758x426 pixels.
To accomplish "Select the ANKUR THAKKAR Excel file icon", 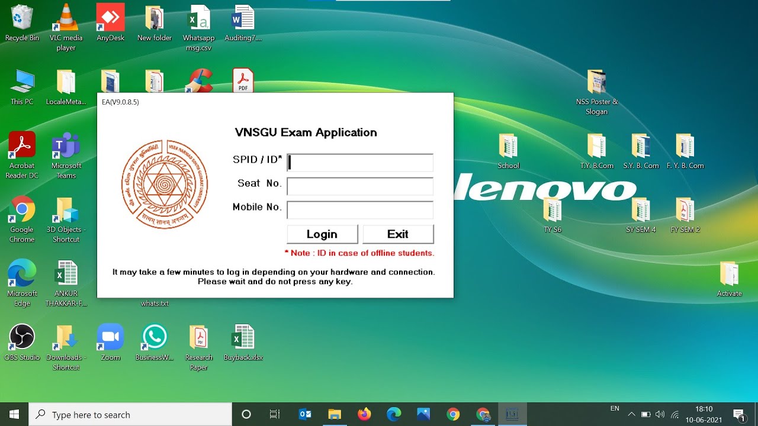I will (x=66, y=283).
